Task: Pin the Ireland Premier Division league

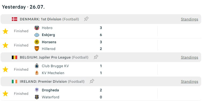Action: tap(92, 81)
